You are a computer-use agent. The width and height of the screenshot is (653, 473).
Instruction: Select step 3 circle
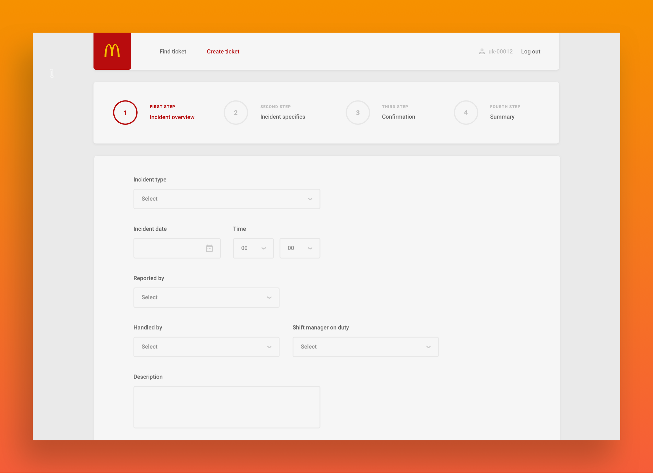tap(358, 112)
